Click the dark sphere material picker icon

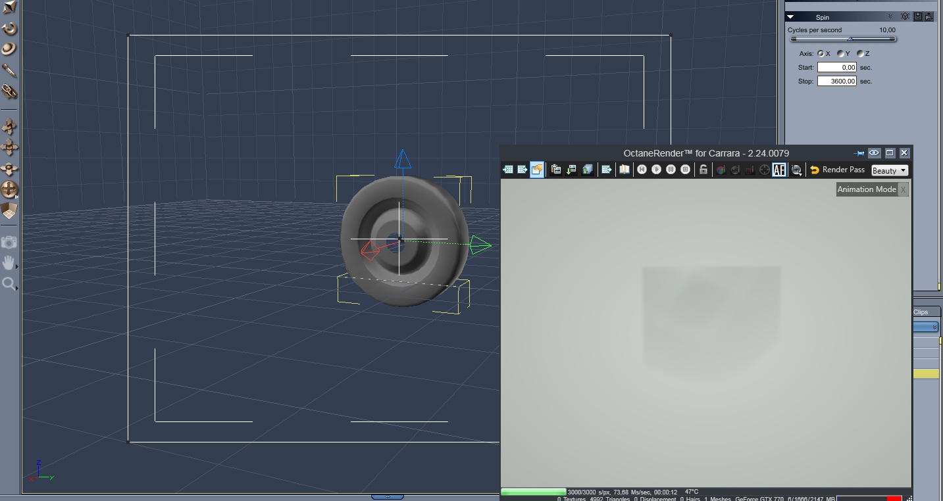click(x=735, y=170)
